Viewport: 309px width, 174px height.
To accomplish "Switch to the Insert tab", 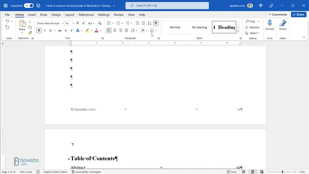I will coord(32,14).
